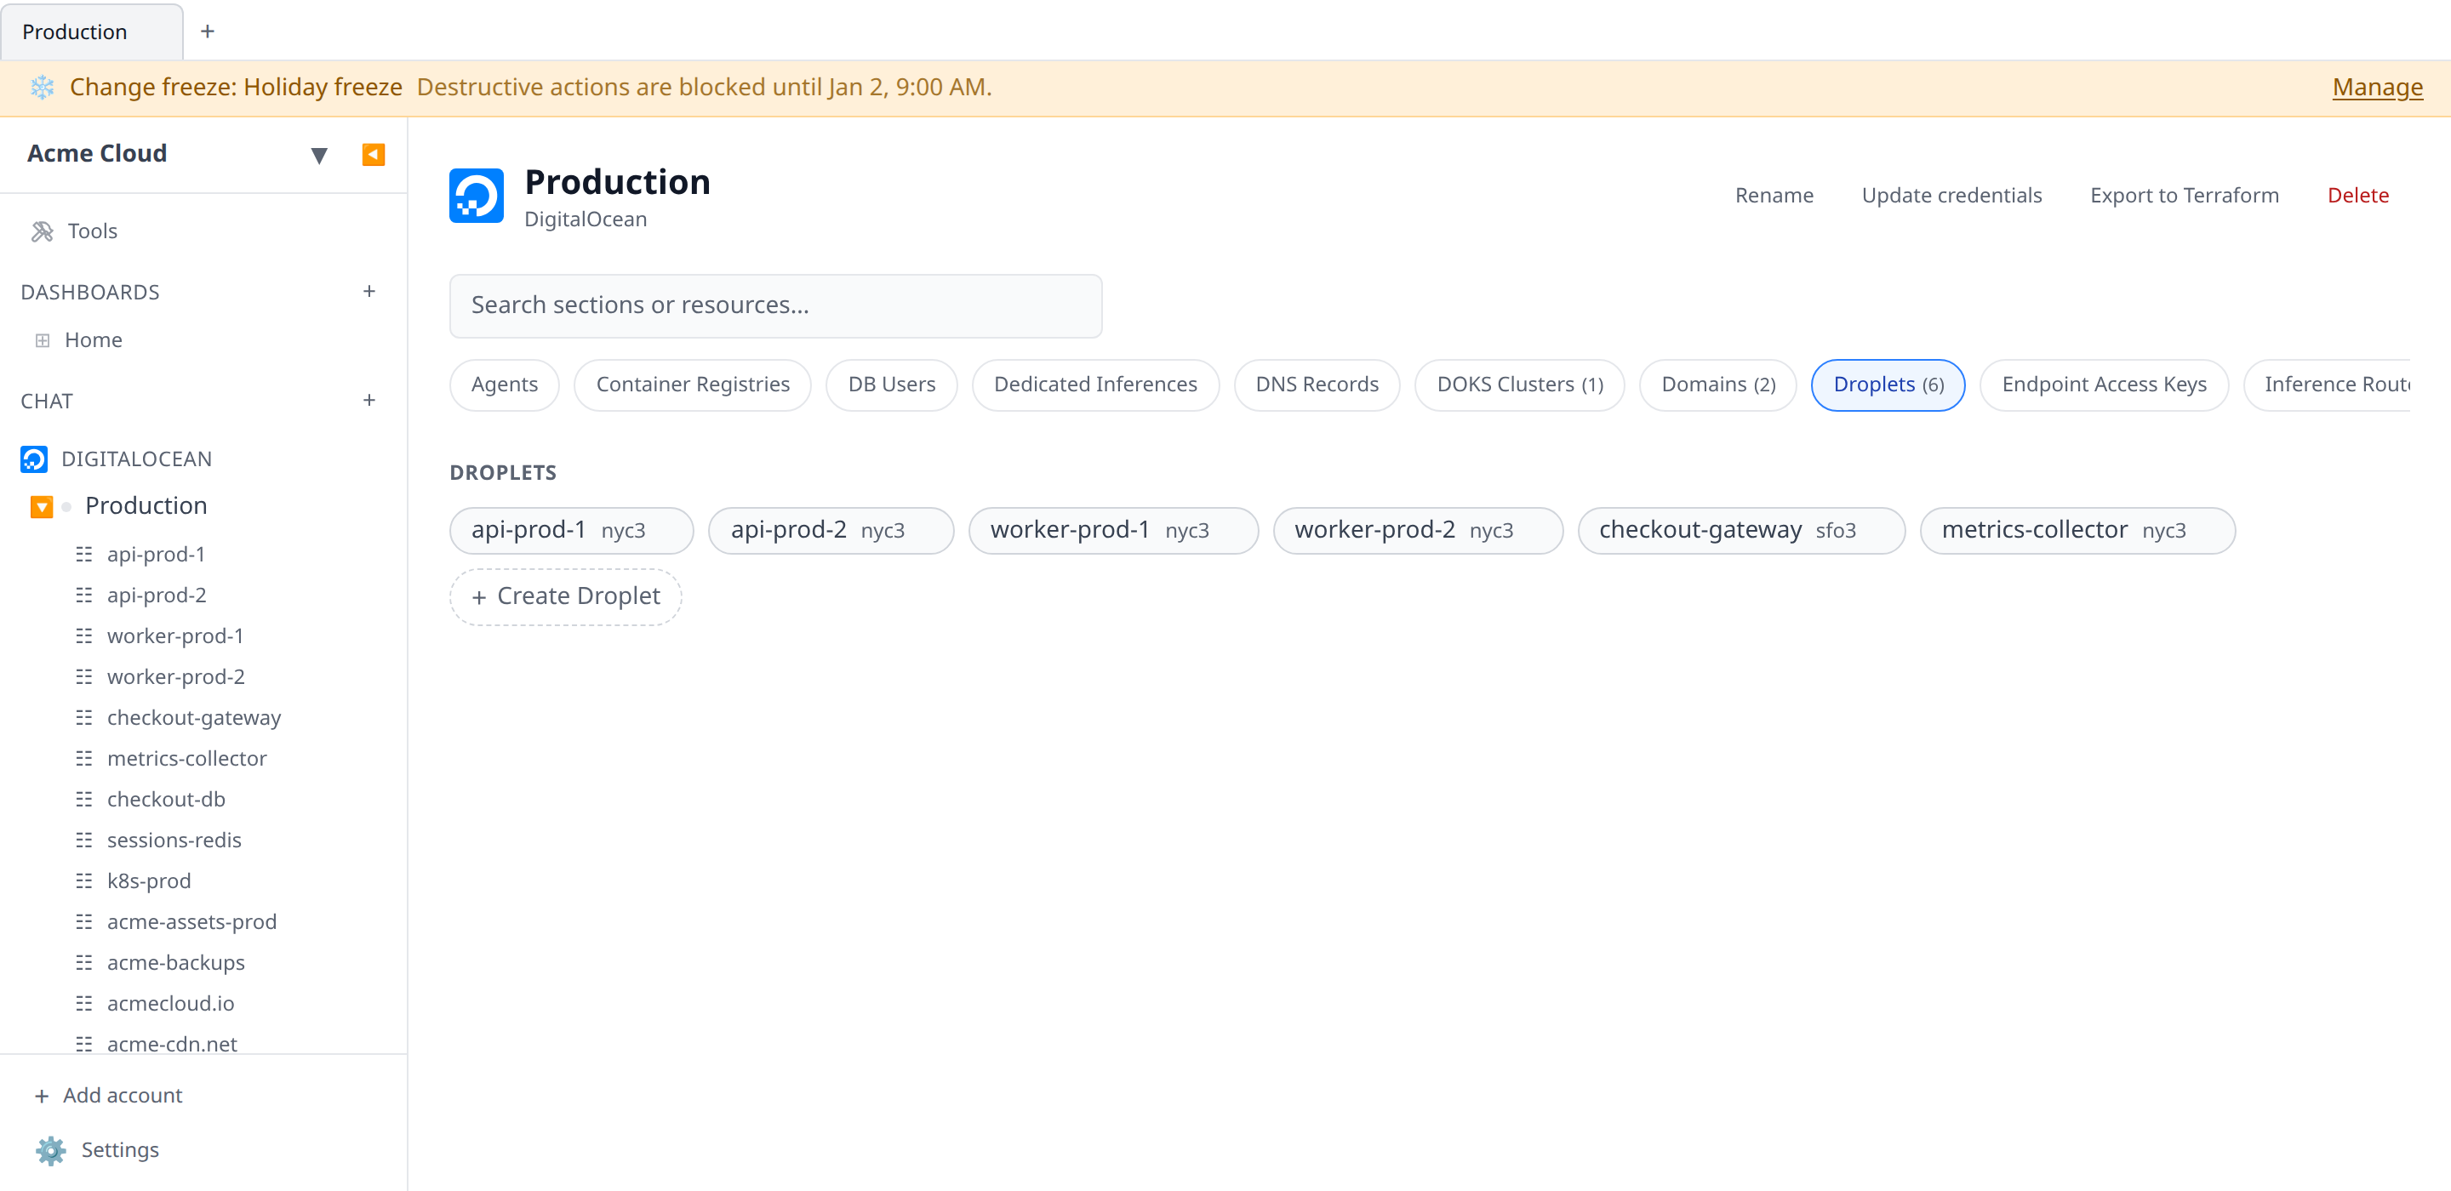Start a new chat with plus icon
Screen dimensions: 2451x1191
[369, 401]
